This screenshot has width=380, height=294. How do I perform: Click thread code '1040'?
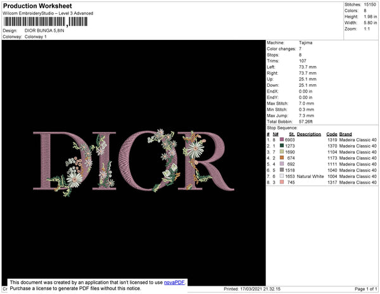pos(332,170)
